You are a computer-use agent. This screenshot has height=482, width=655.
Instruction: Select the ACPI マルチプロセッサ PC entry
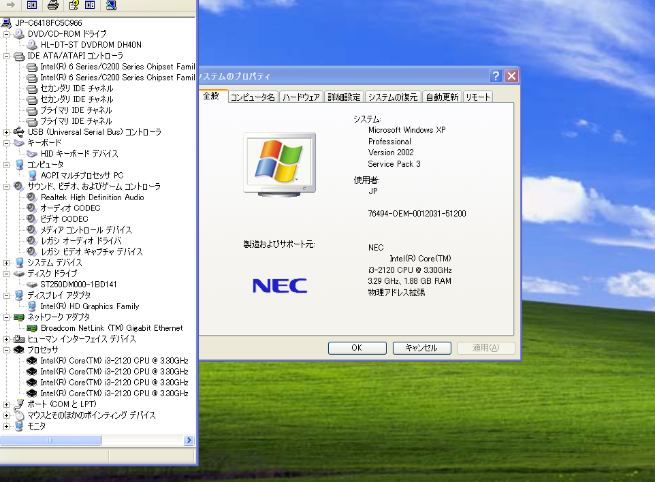(x=82, y=176)
